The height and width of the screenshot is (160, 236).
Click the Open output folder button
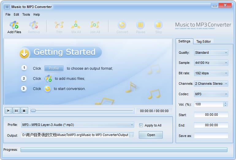pyautogui.click(x=151, y=135)
